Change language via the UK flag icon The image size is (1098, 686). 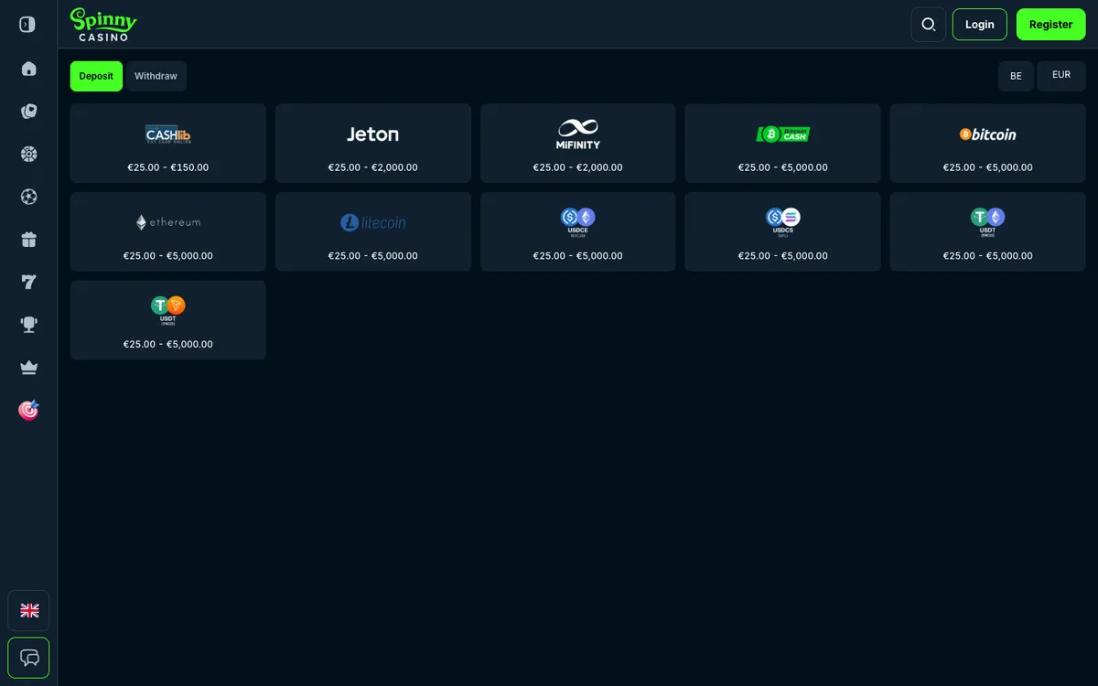(28, 610)
